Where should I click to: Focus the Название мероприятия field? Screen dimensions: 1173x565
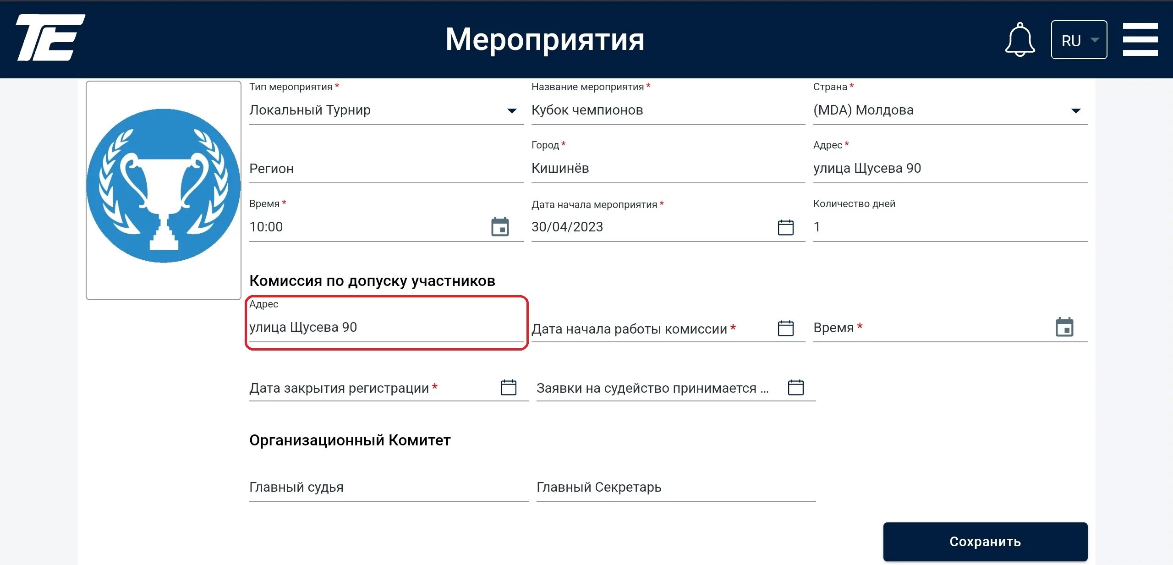(x=668, y=110)
